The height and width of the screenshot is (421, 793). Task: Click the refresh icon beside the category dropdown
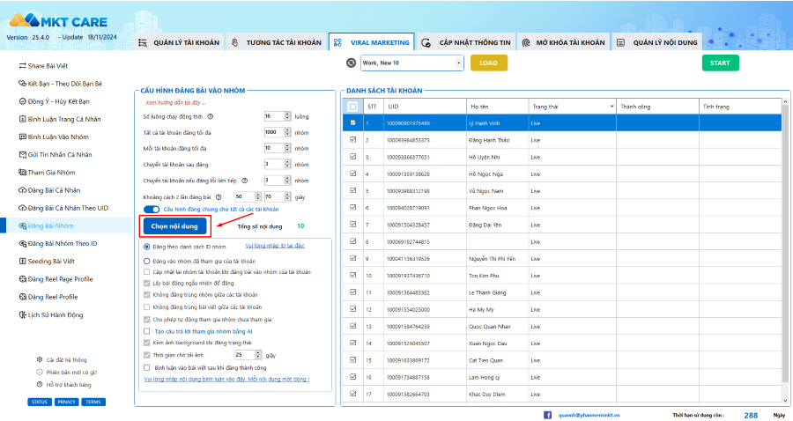pyautogui.click(x=351, y=63)
